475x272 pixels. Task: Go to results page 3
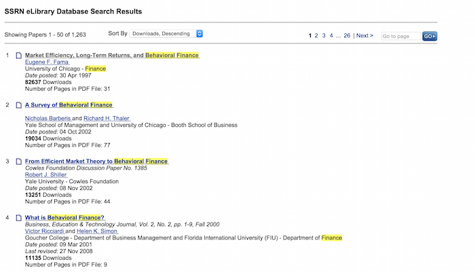(x=324, y=35)
